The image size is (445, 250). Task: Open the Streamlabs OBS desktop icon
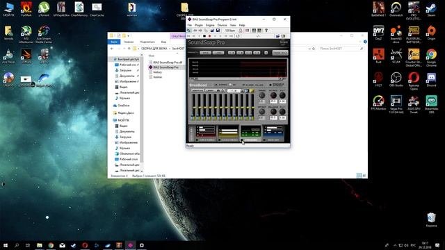[431, 104]
